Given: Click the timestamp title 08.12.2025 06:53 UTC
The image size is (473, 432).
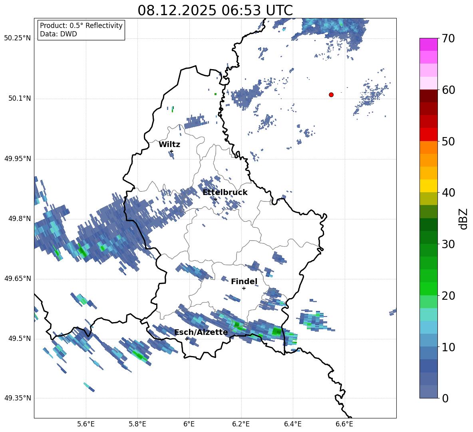Looking at the screenshot, I should (215, 10).
